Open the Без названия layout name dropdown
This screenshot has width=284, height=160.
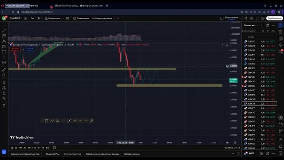point(233,18)
